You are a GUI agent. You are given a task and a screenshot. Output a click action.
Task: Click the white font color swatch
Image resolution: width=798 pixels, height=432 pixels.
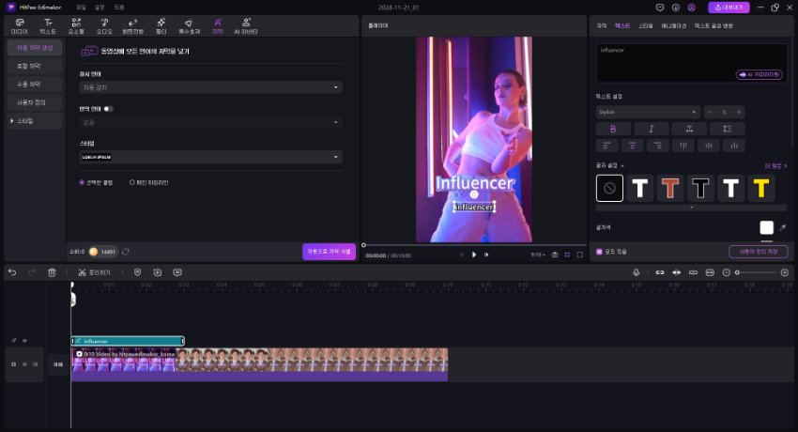766,227
